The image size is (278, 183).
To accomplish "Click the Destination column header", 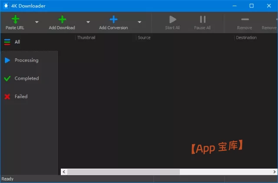I will 246,37.
